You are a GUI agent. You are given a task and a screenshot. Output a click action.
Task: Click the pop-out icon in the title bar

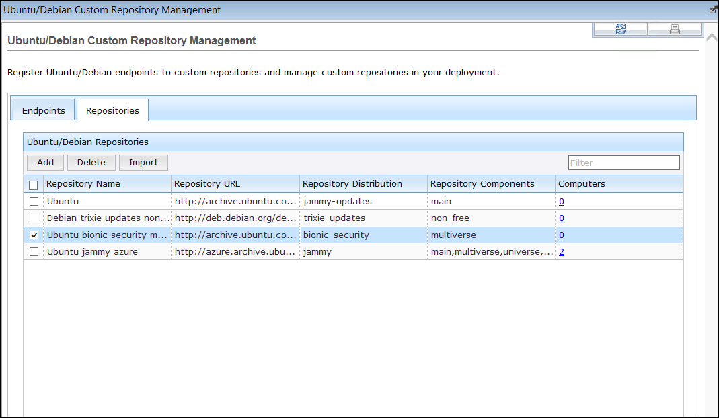pyautogui.click(x=713, y=9)
